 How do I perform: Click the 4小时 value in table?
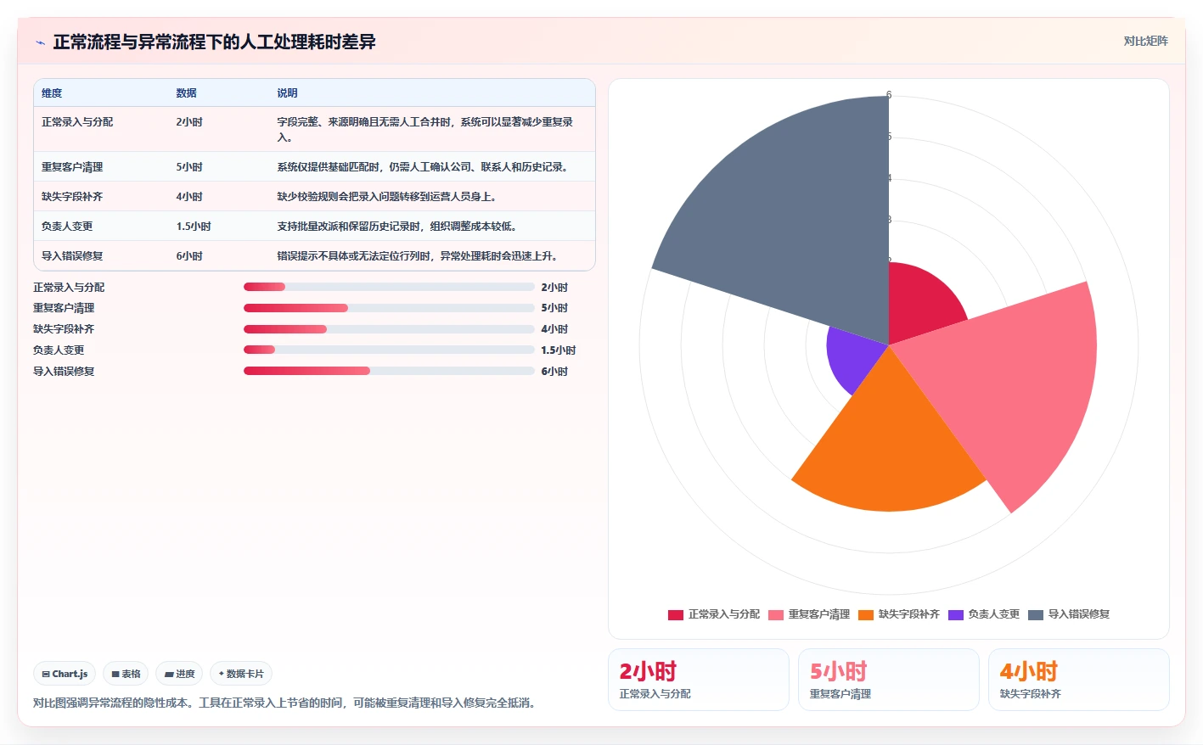pos(189,197)
